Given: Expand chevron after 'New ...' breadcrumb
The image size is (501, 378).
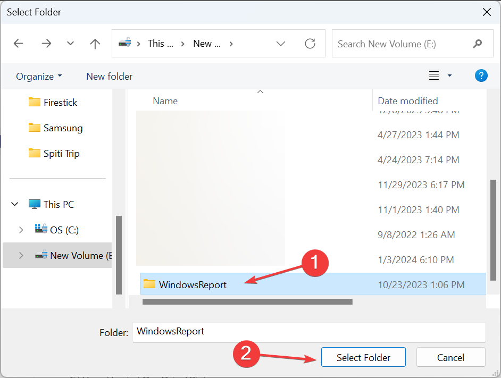Looking at the screenshot, I should [x=231, y=44].
